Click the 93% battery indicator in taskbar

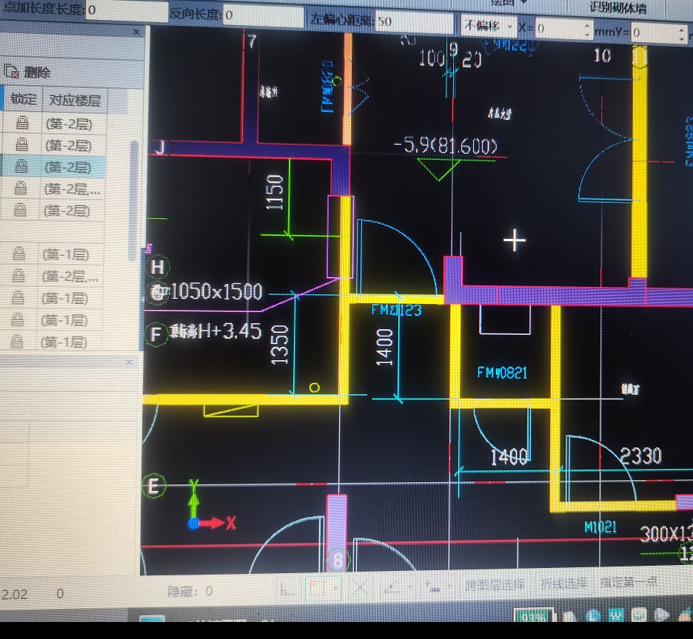[x=533, y=615]
